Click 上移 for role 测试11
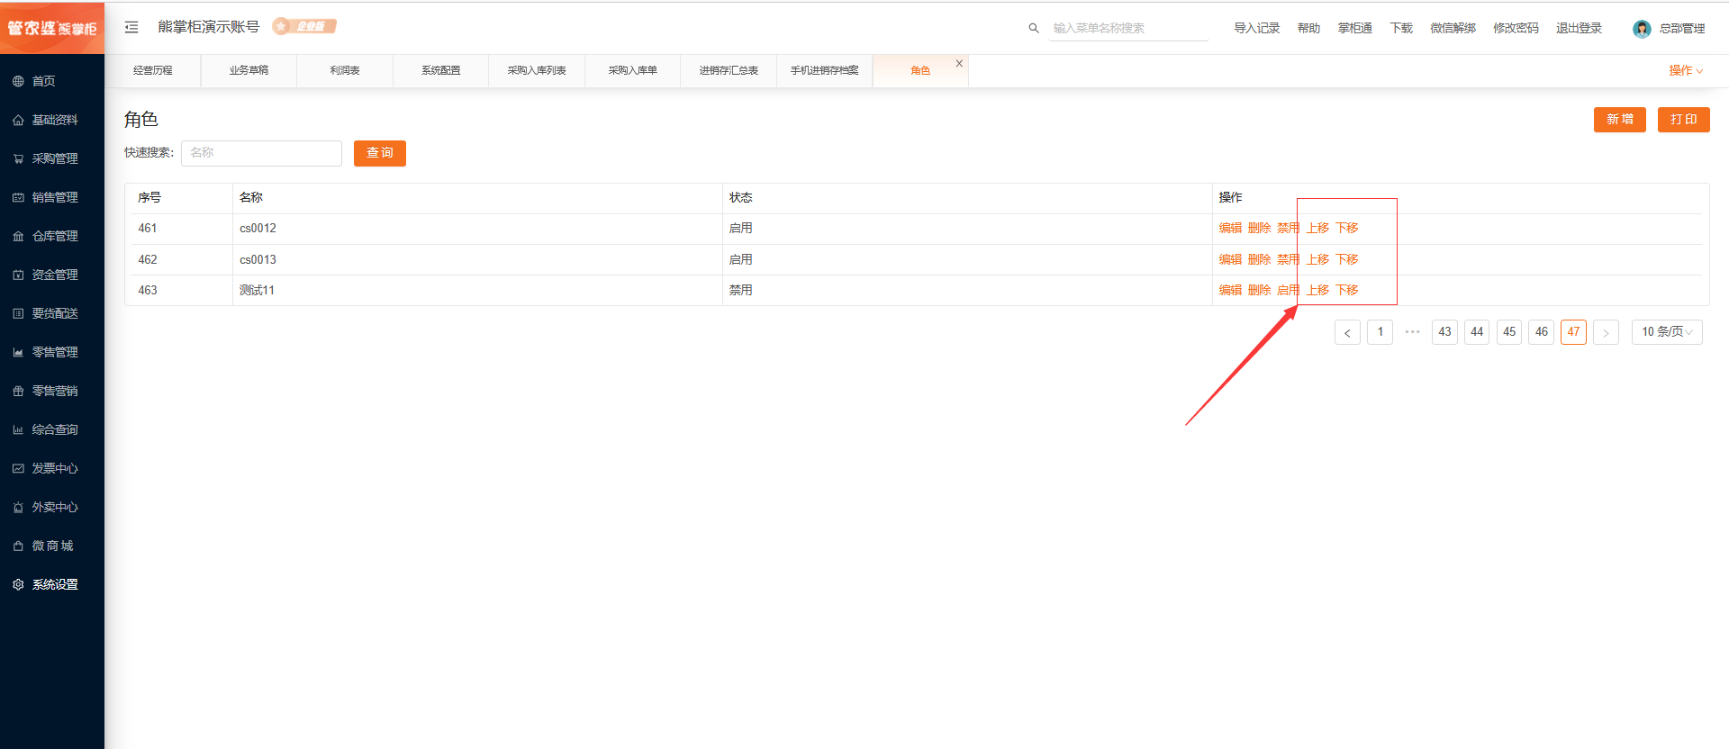Screen dimensions: 1729x749 point(1317,290)
